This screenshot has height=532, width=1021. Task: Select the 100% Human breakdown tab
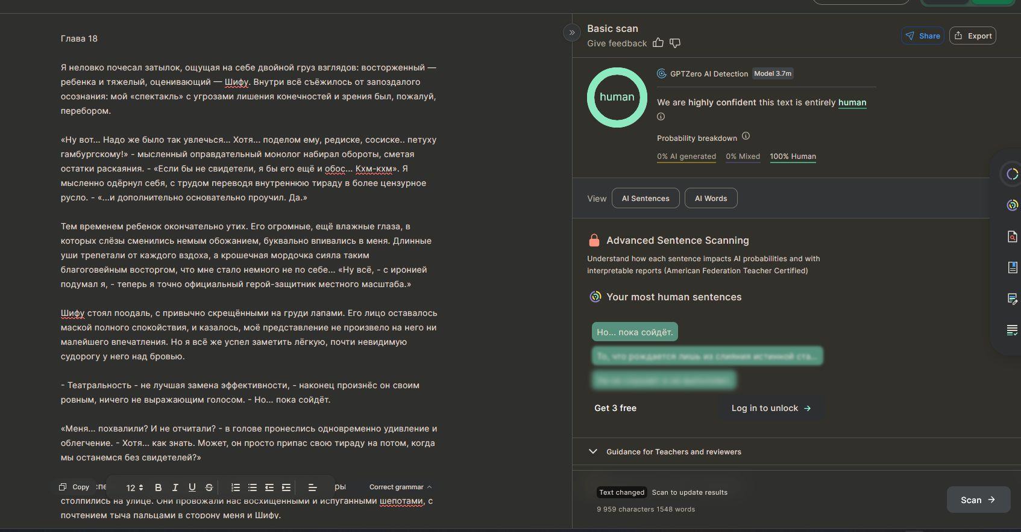793,156
